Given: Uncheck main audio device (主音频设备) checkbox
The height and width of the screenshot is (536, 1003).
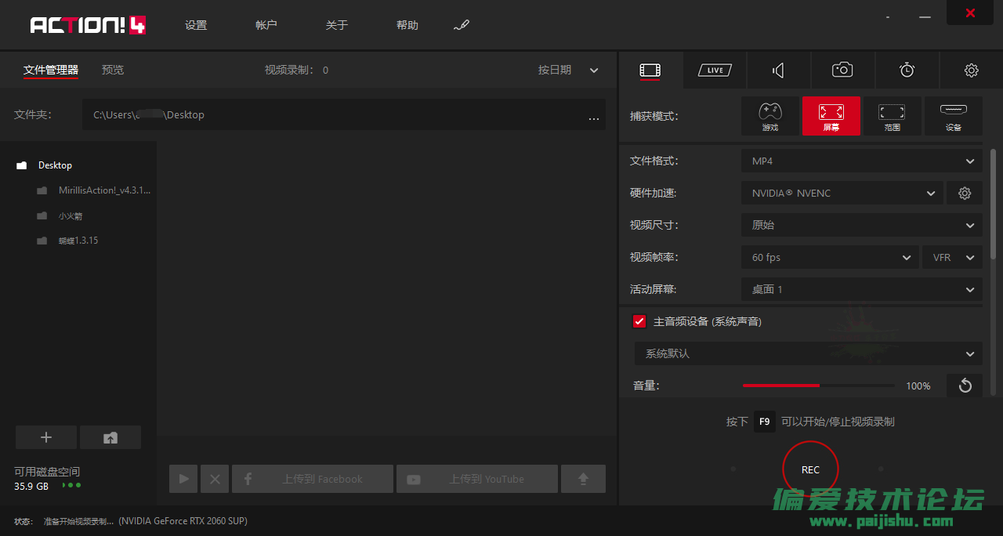Looking at the screenshot, I should [639, 321].
